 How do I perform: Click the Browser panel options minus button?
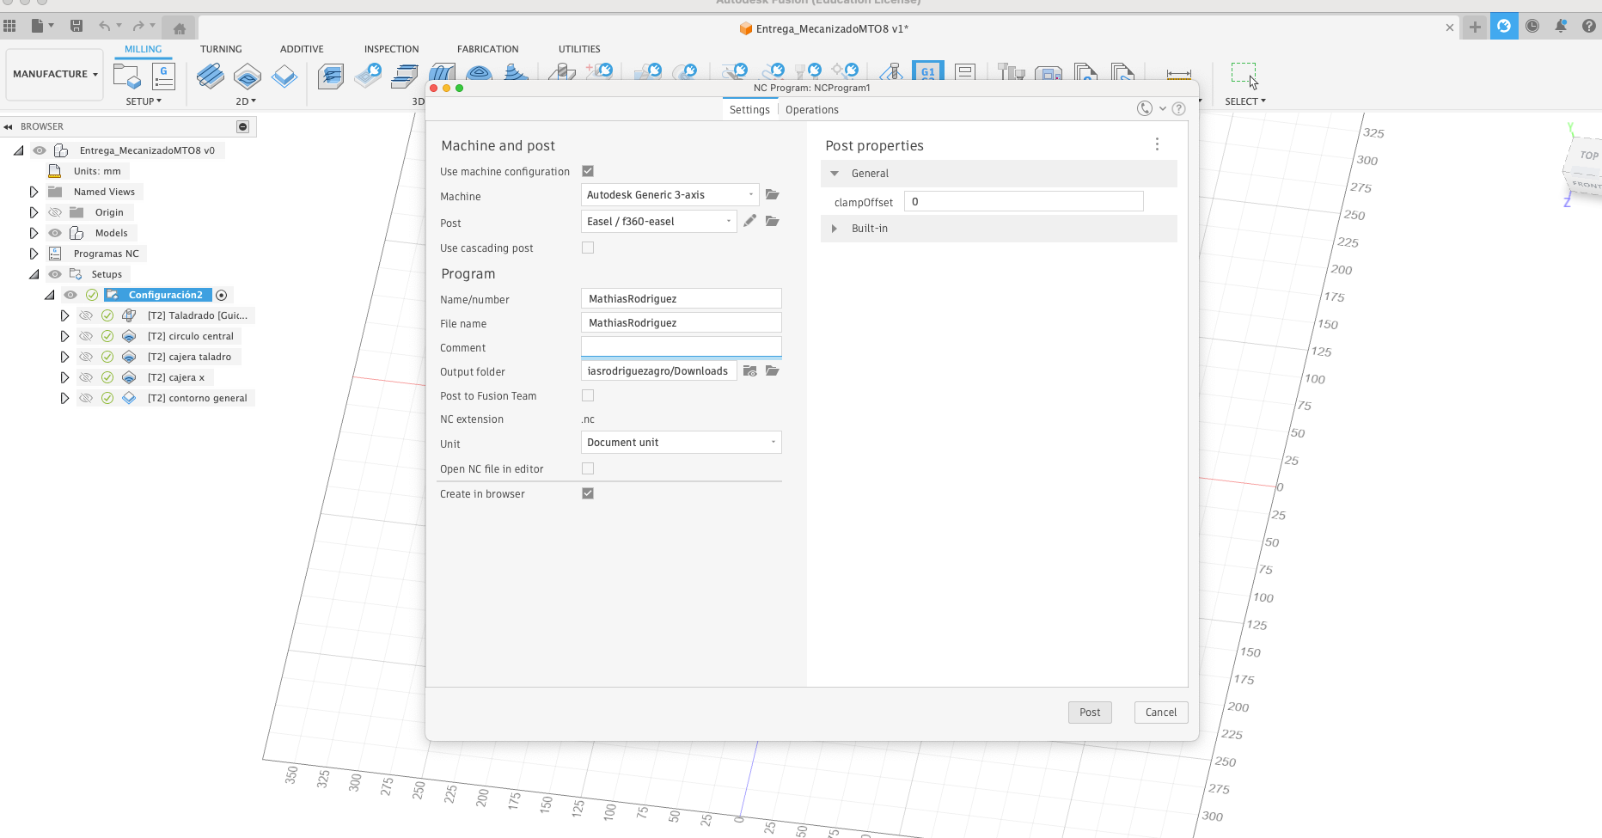pos(242,127)
